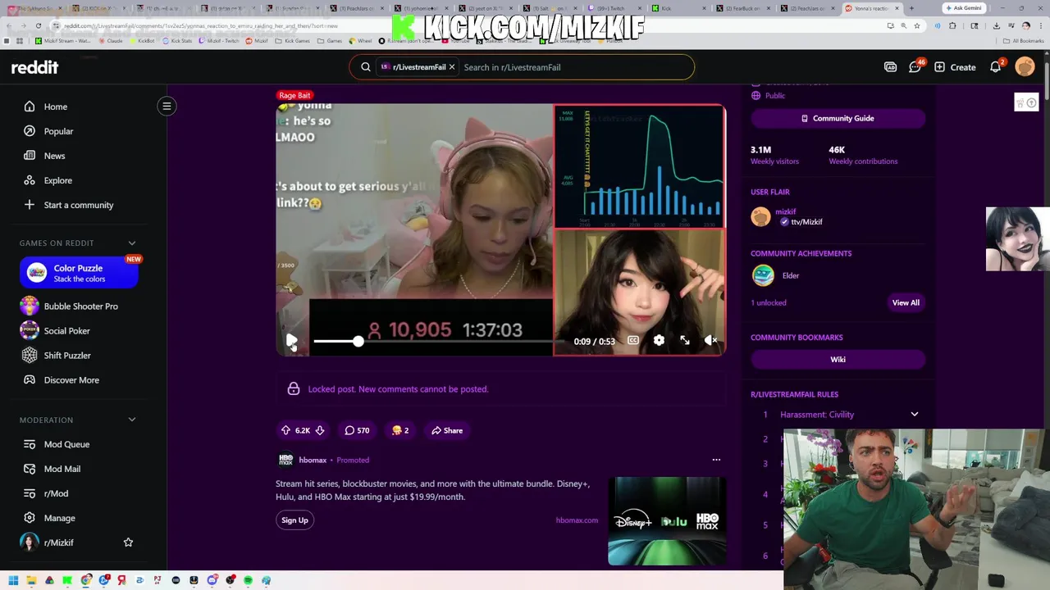
Task: Click Create post button
Action: (x=955, y=67)
